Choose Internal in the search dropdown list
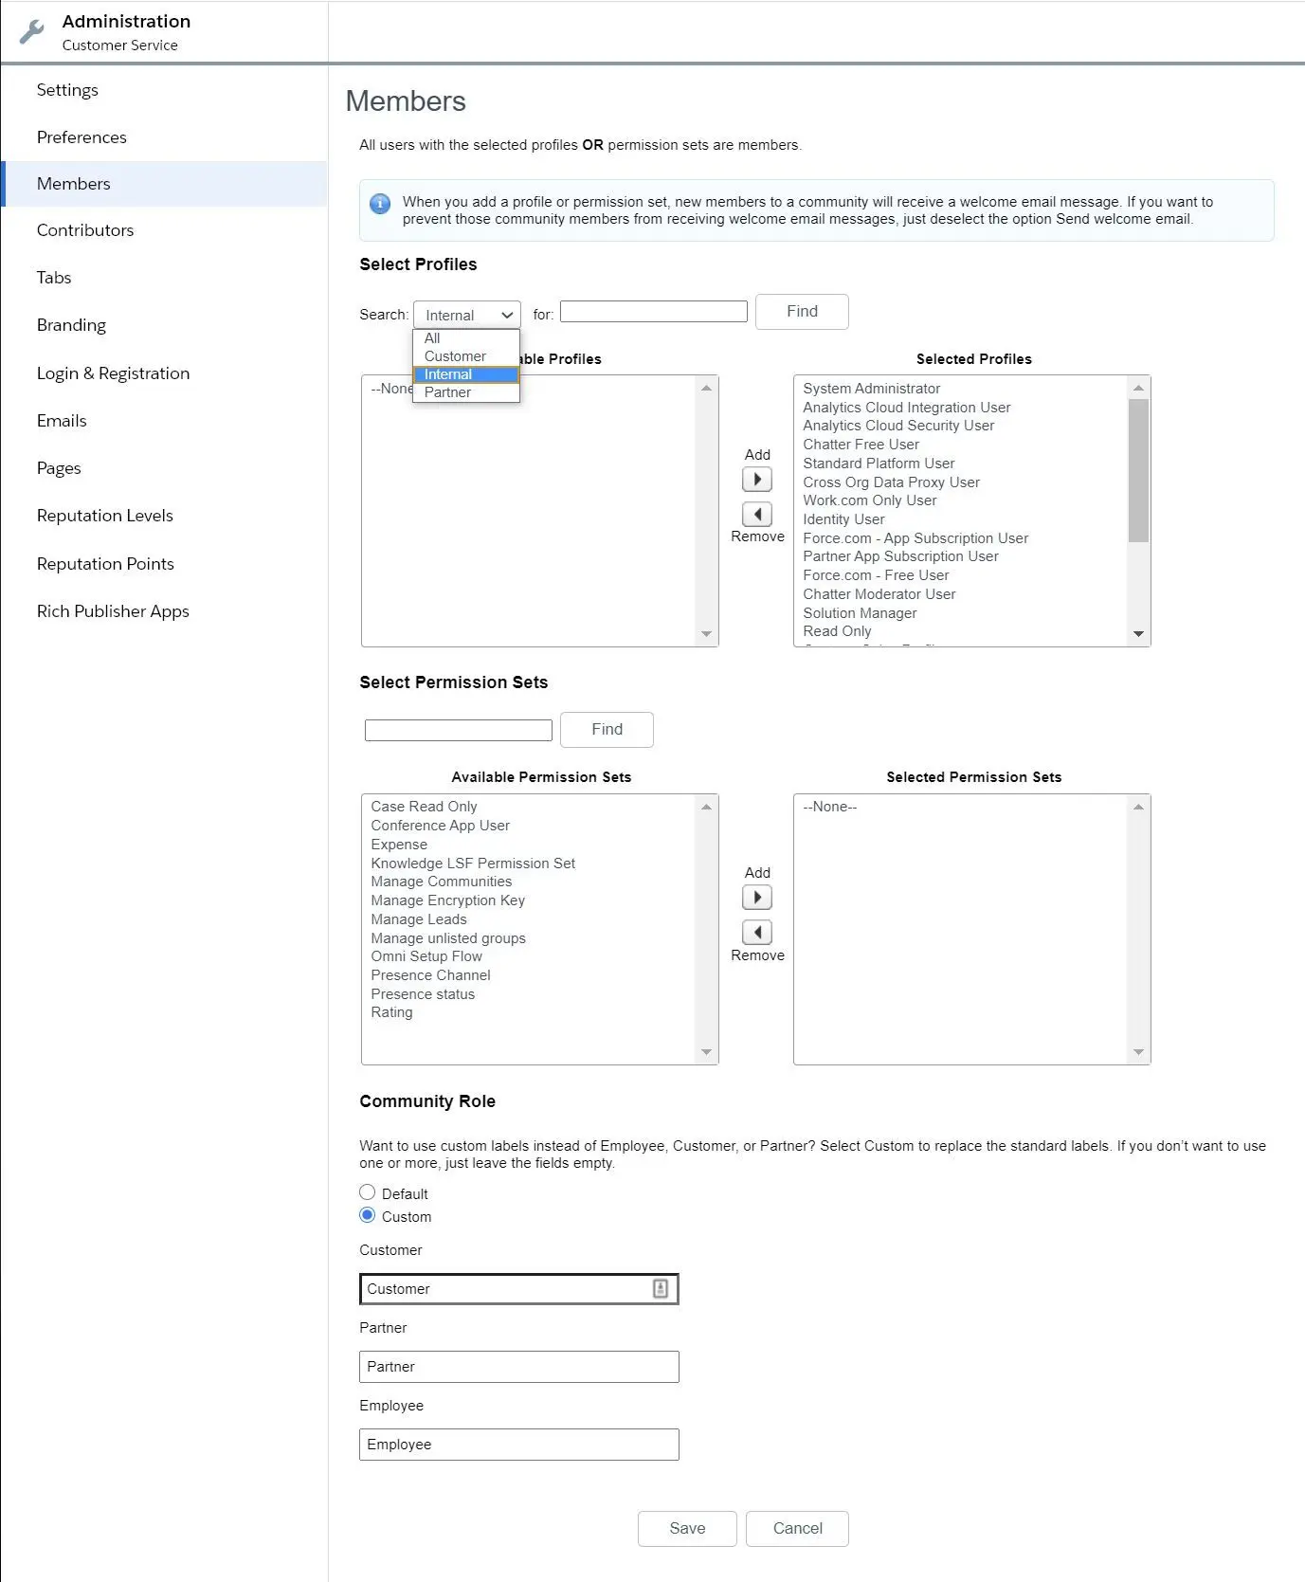 (466, 374)
